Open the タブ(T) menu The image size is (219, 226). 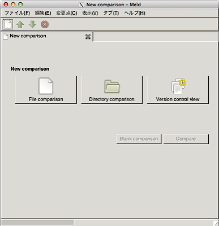(x=111, y=13)
